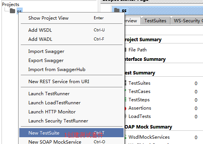Choose New REST Service from URI
This screenshot has height=144, width=203.
pos(71,82)
